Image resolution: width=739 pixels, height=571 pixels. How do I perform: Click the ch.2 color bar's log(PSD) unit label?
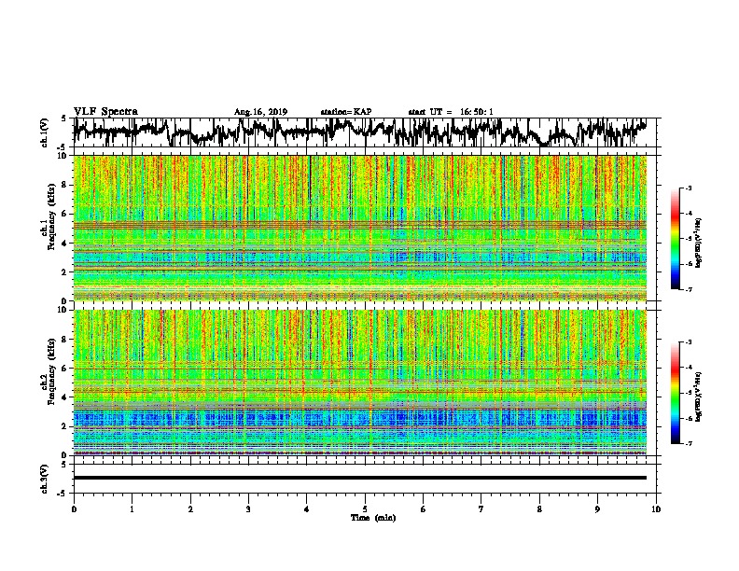pos(700,397)
